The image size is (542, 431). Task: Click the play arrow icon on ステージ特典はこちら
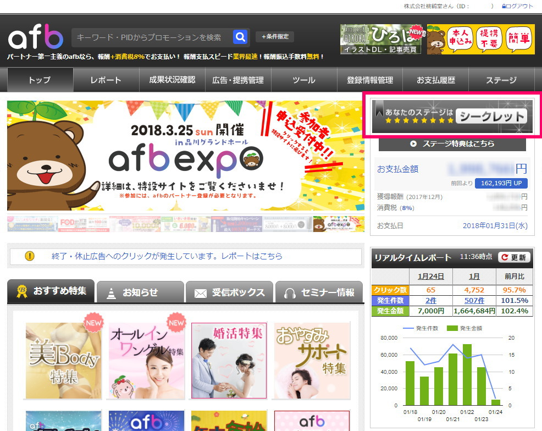coord(413,144)
